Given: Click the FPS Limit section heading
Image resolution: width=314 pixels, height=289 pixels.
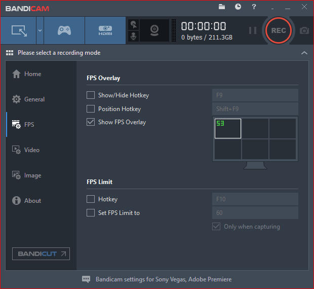Looking at the screenshot, I should point(100,182).
